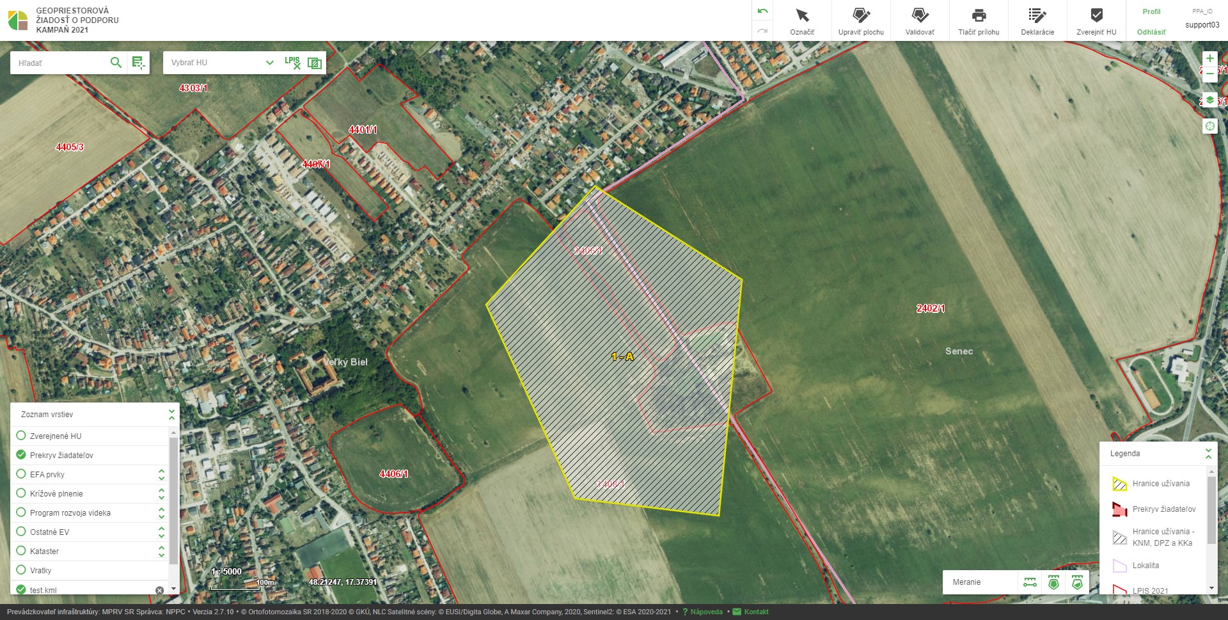Click the locate position icon
This screenshot has height=620, width=1228.
pyautogui.click(x=1209, y=126)
